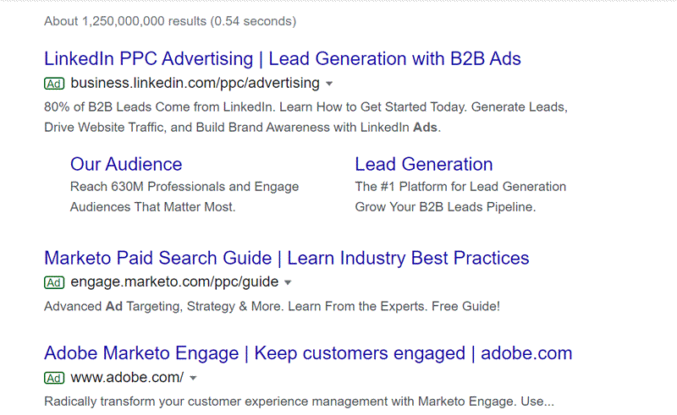The height and width of the screenshot is (415, 677).
Task: Click the 'Reach 630M Professionals' sitelink description
Action: click(x=184, y=187)
